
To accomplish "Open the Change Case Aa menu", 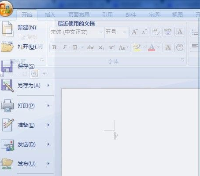I will click(x=123, y=47).
